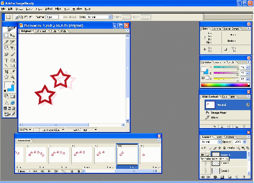Open the Opacity dropdown in Layers
This screenshot has height=183, width=254.
tap(245, 142)
